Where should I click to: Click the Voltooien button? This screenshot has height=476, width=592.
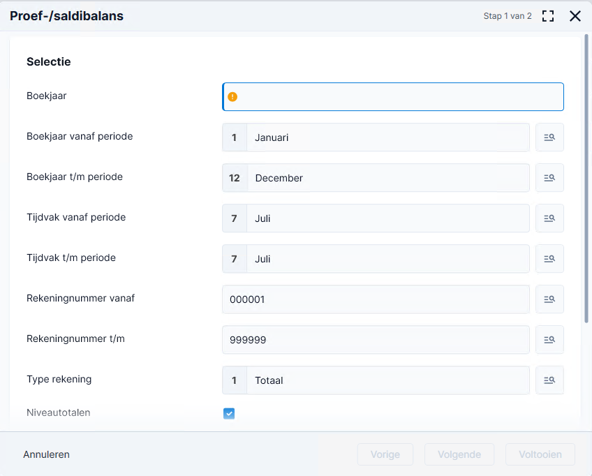540,454
